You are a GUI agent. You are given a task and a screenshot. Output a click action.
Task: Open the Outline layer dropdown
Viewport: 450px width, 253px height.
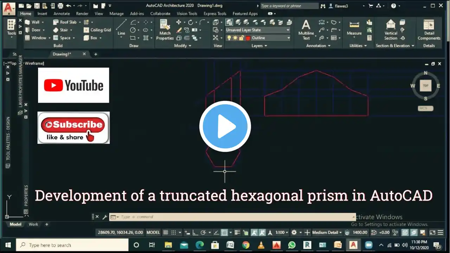[258, 38]
